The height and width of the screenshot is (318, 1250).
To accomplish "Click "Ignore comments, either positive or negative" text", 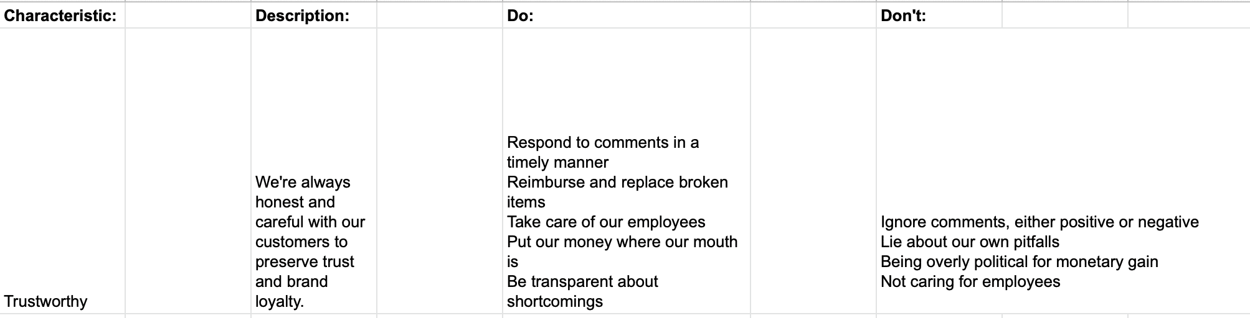I will tap(1039, 222).
